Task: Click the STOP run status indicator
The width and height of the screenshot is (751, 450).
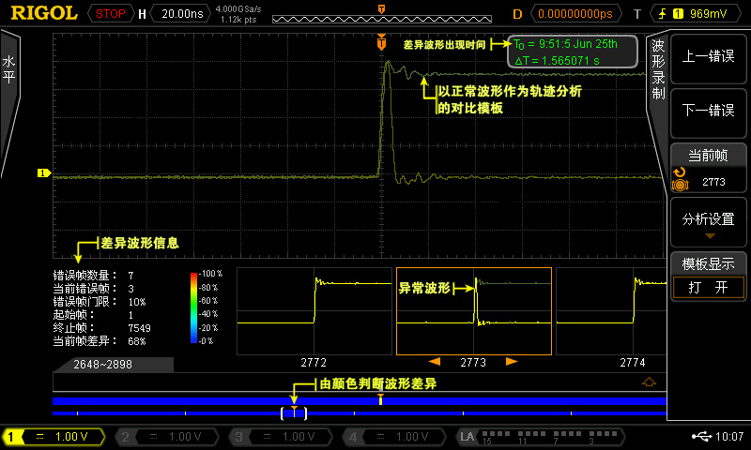Action: (x=110, y=14)
